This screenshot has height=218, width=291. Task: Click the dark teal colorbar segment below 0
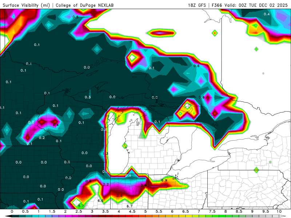pyautogui.click(x=15, y=216)
